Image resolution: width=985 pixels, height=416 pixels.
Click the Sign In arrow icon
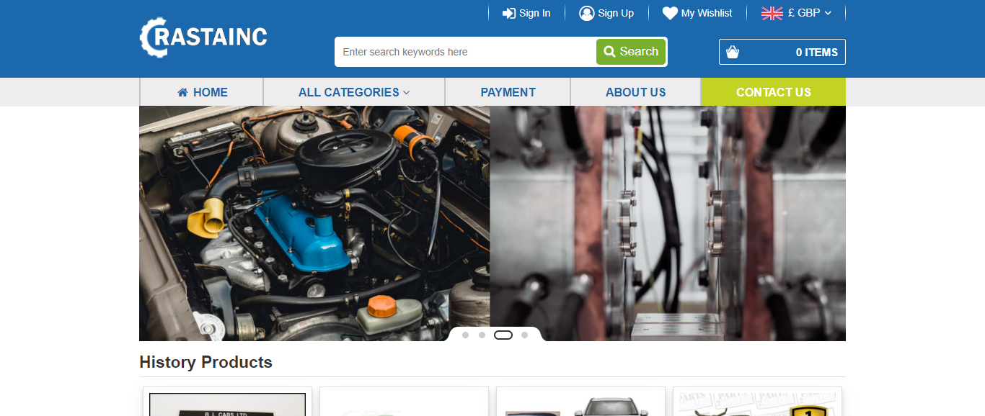pyautogui.click(x=509, y=13)
